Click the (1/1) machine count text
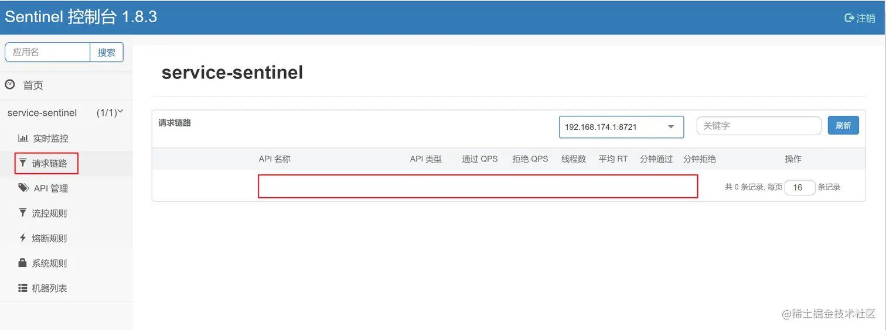Image resolution: width=886 pixels, height=330 pixels. 107,112
